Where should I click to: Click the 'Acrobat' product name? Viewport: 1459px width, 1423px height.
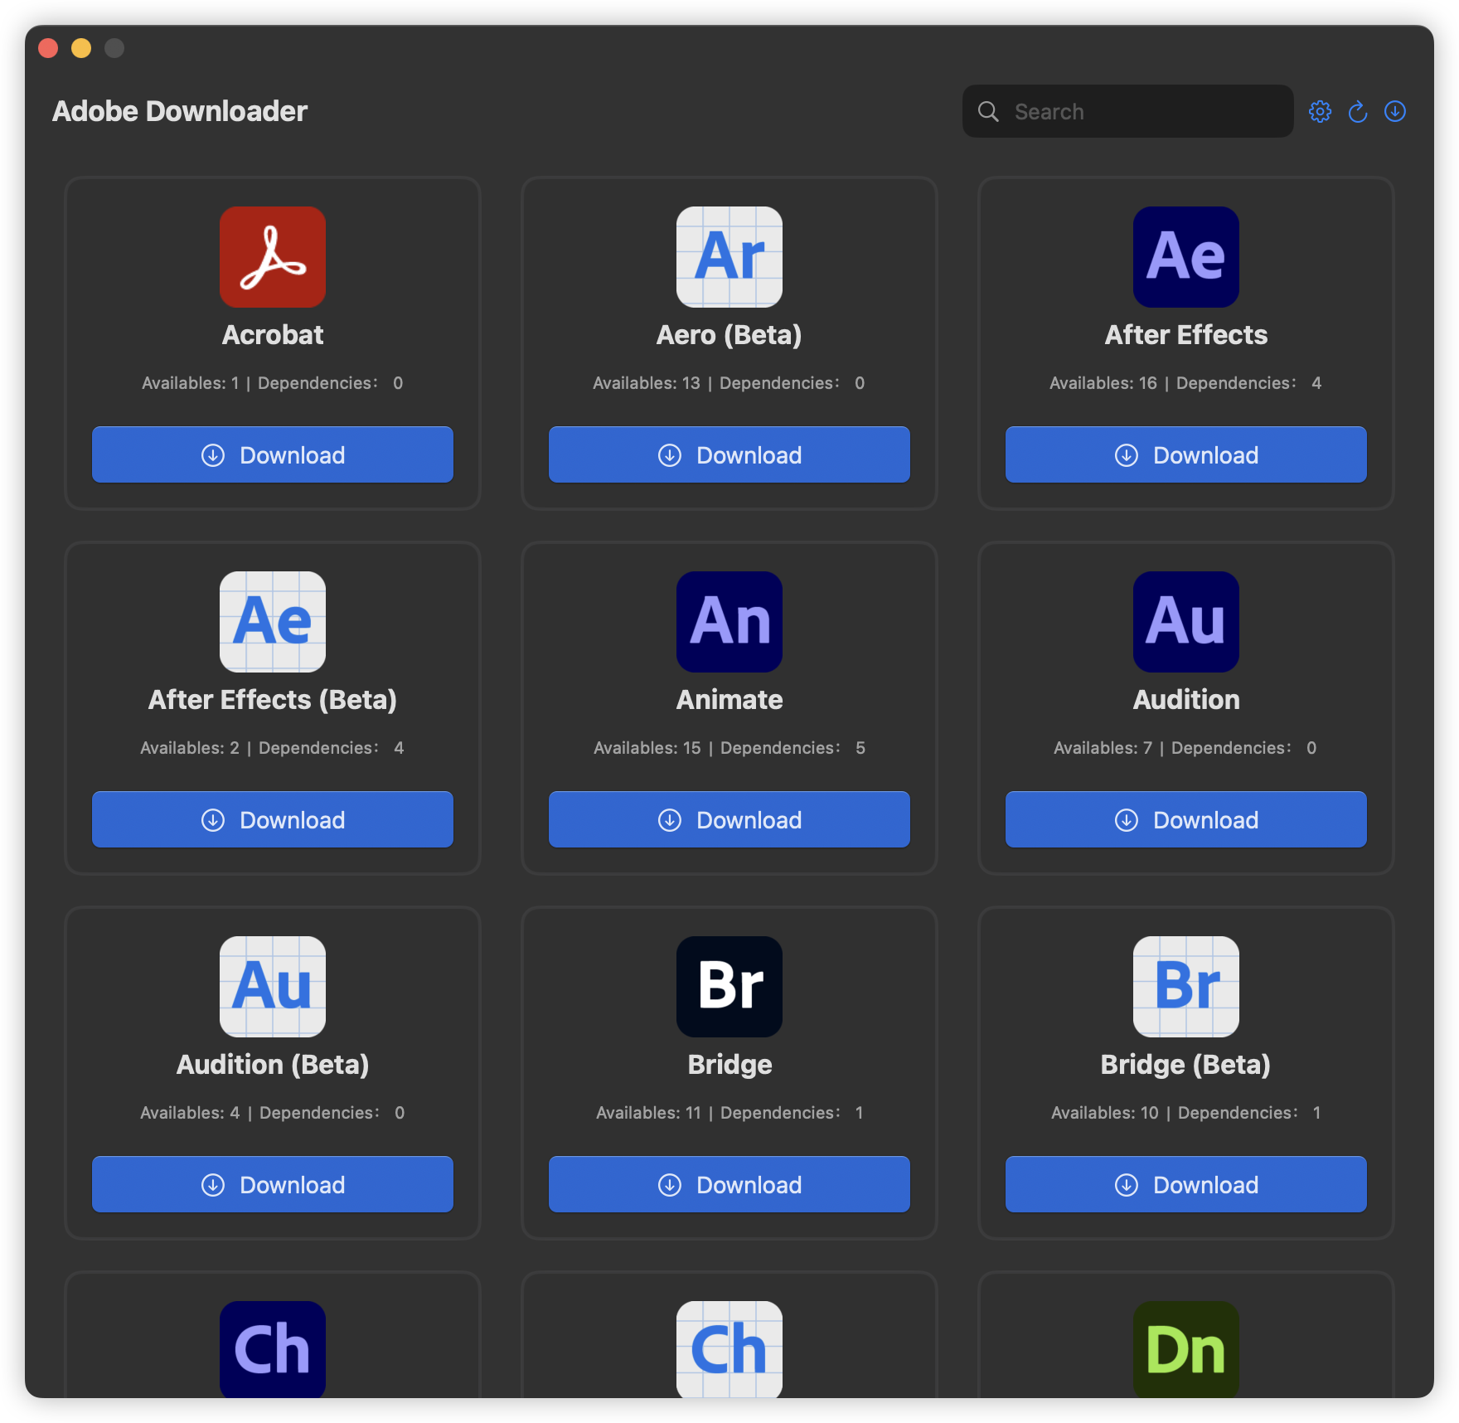[x=273, y=335]
